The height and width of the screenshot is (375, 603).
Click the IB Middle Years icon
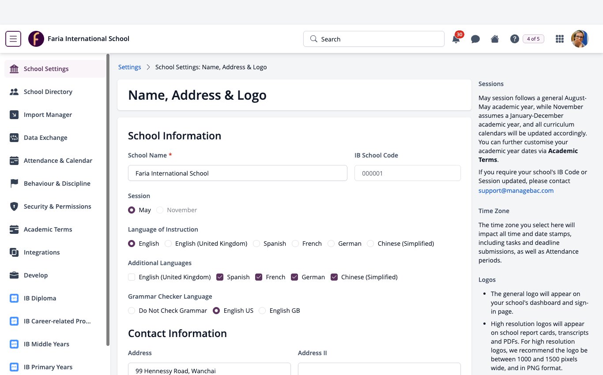point(14,344)
